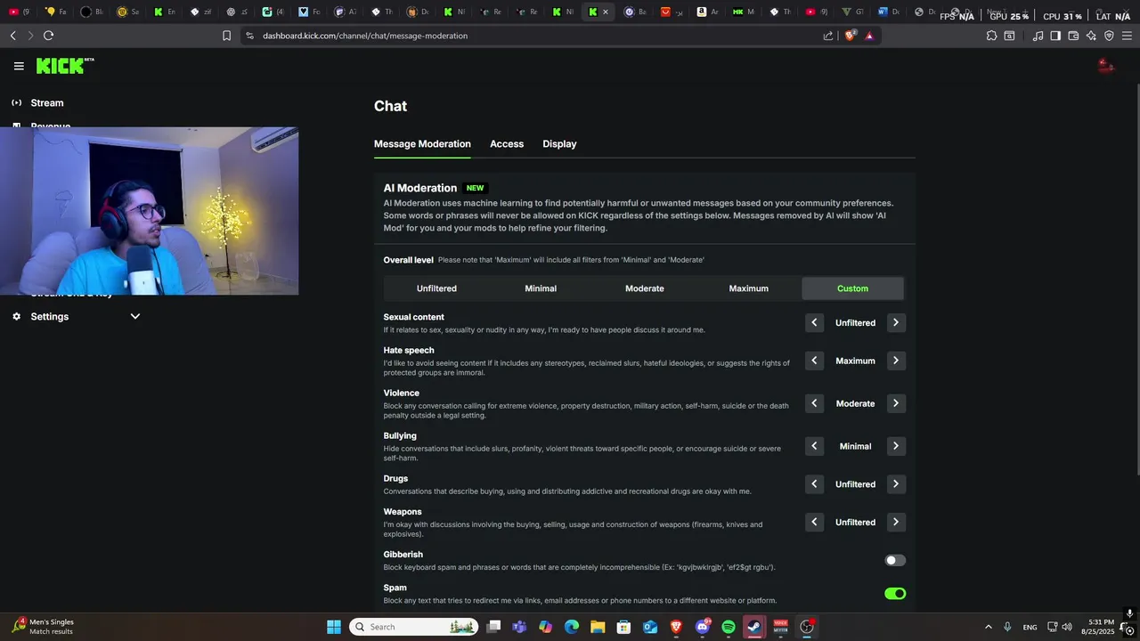Switch to the Display tab

559,143
